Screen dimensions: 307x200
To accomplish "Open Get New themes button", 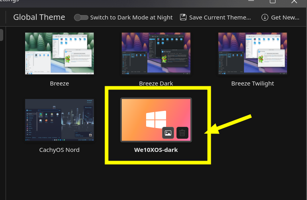I will coord(280,17).
